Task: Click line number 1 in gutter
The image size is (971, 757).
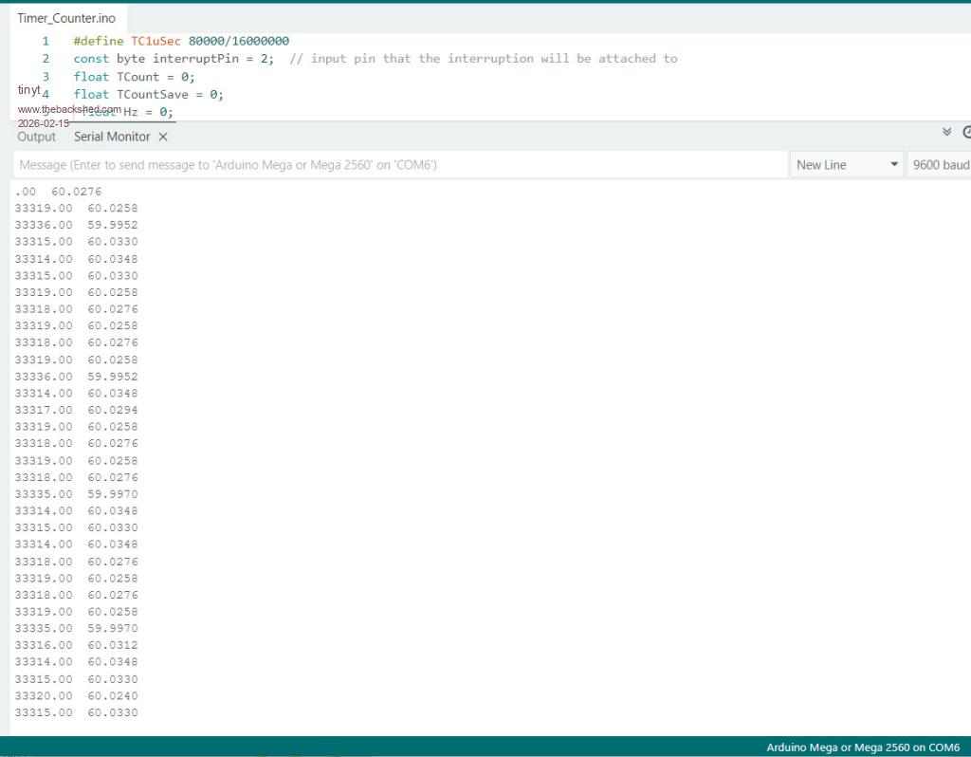Action: [x=45, y=41]
